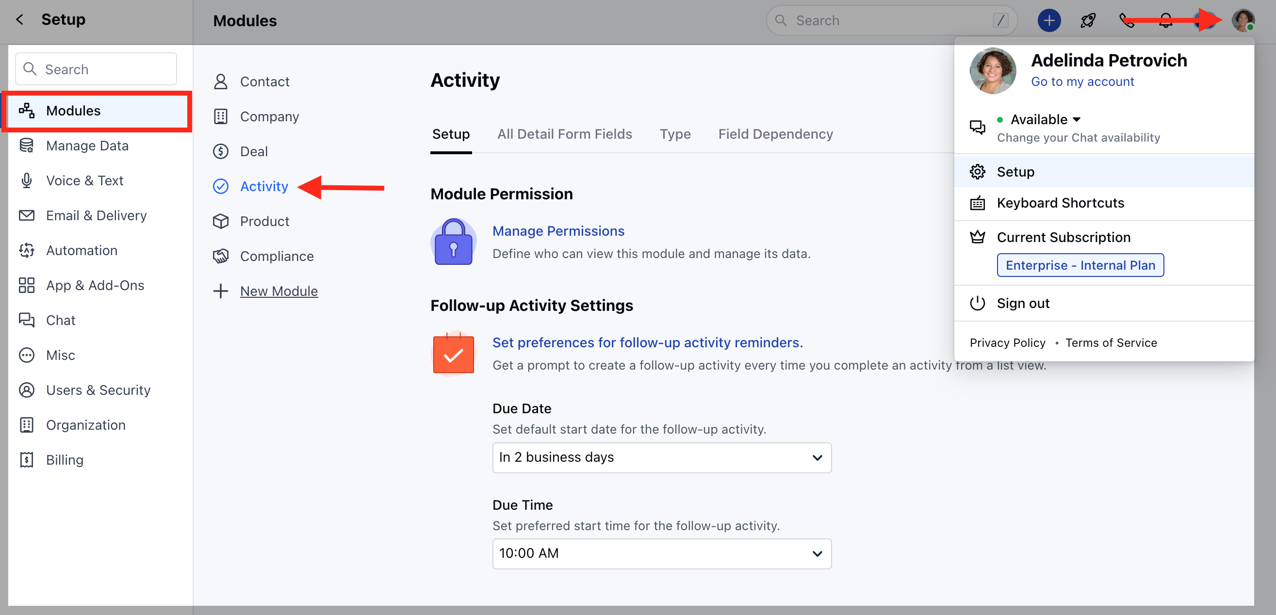The height and width of the screenshot is (615, 1276).
Task: Select Automation in setup sidebar
Action: coord(81,251)
